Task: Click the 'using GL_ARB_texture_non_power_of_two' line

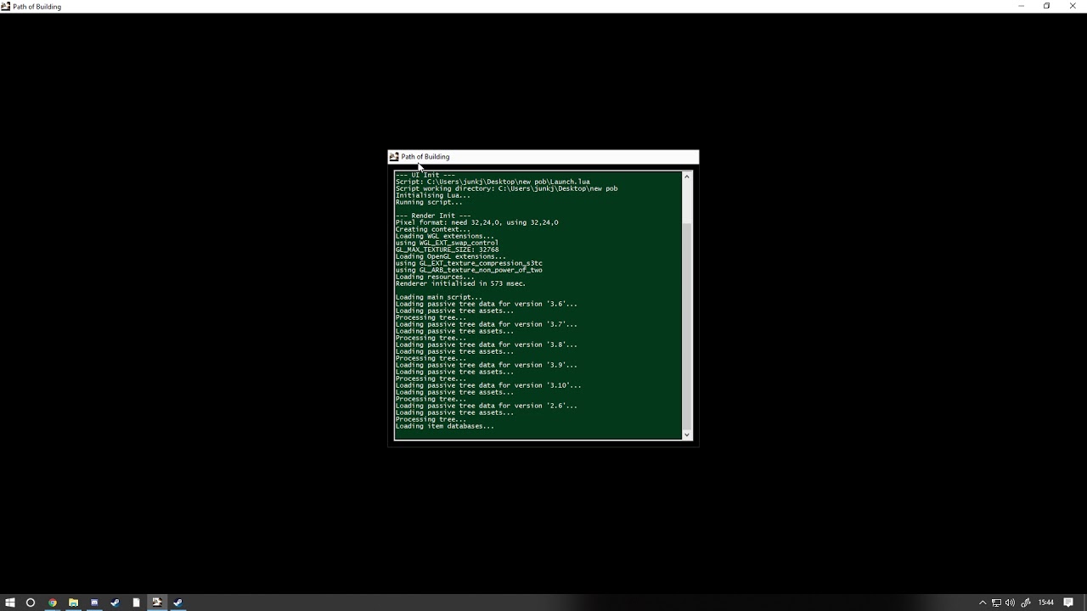Action: click(469, 270)
